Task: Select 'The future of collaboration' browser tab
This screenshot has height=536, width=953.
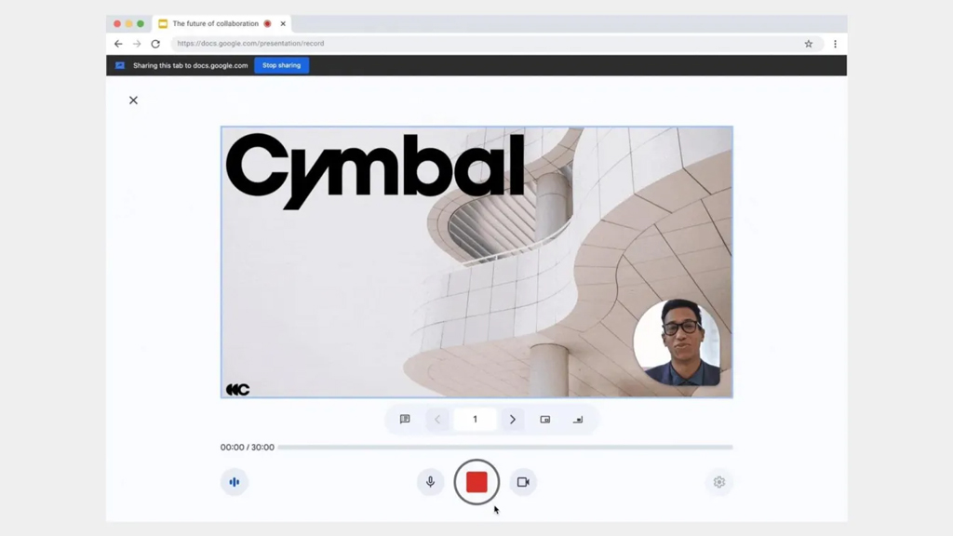Action: [221, 23]
